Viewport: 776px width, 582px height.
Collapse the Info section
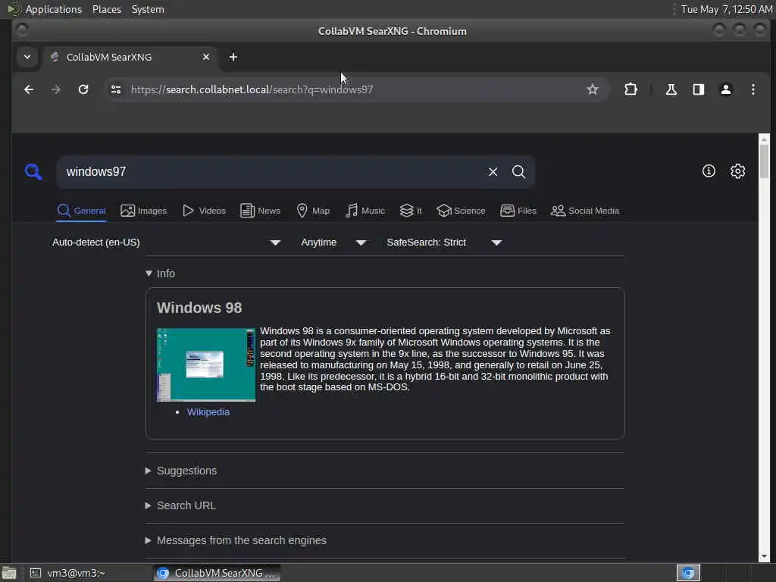click(161, 274)
